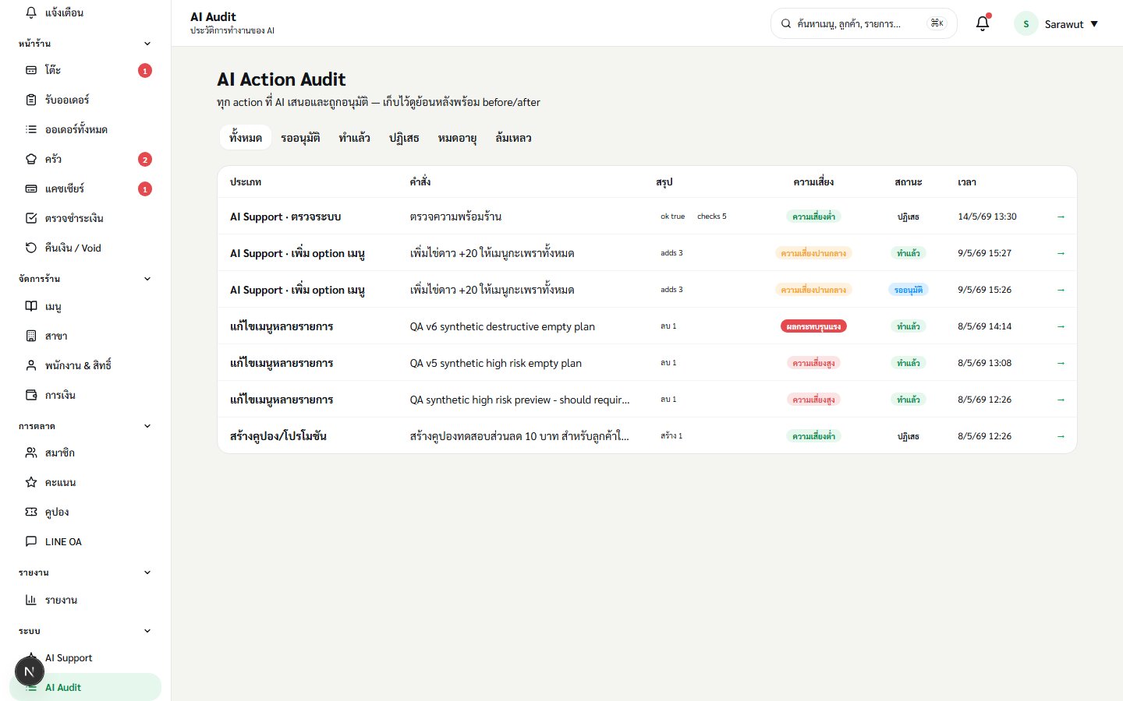
Task: Collapse the จัดการร้าน sidebar section
Action: tap(147, 279)
